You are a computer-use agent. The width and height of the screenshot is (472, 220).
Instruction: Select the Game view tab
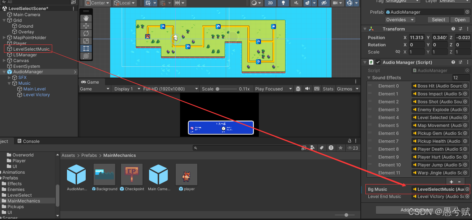(90, 82)
